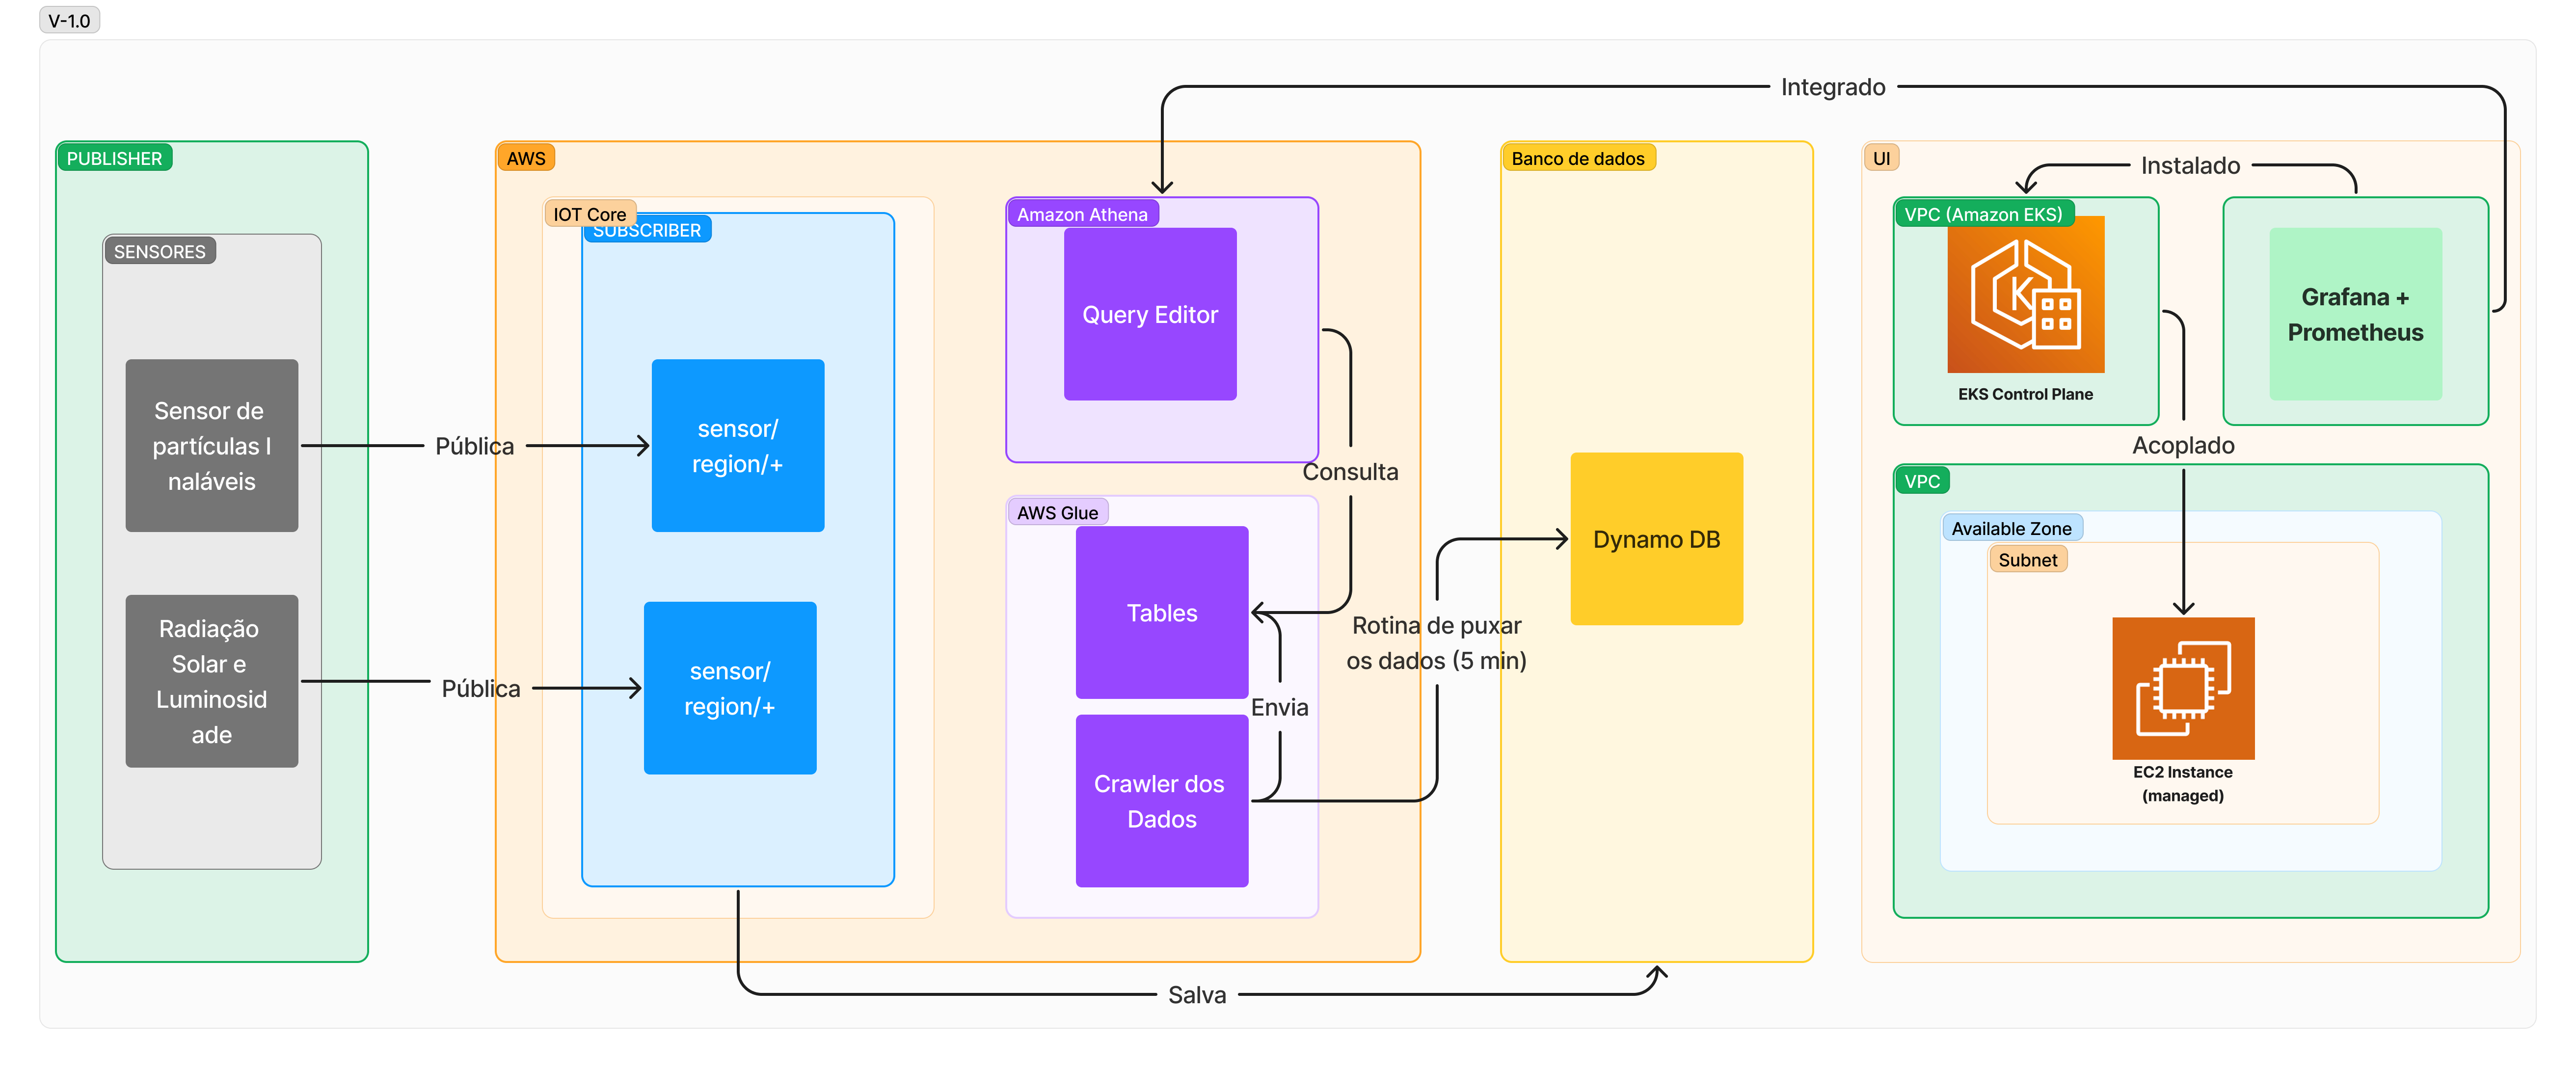
Task: Click the Tables block
Action: tap(1162, 612)
